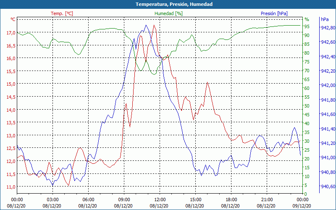Click the '12,0' temperature axis value

[11, 161]
